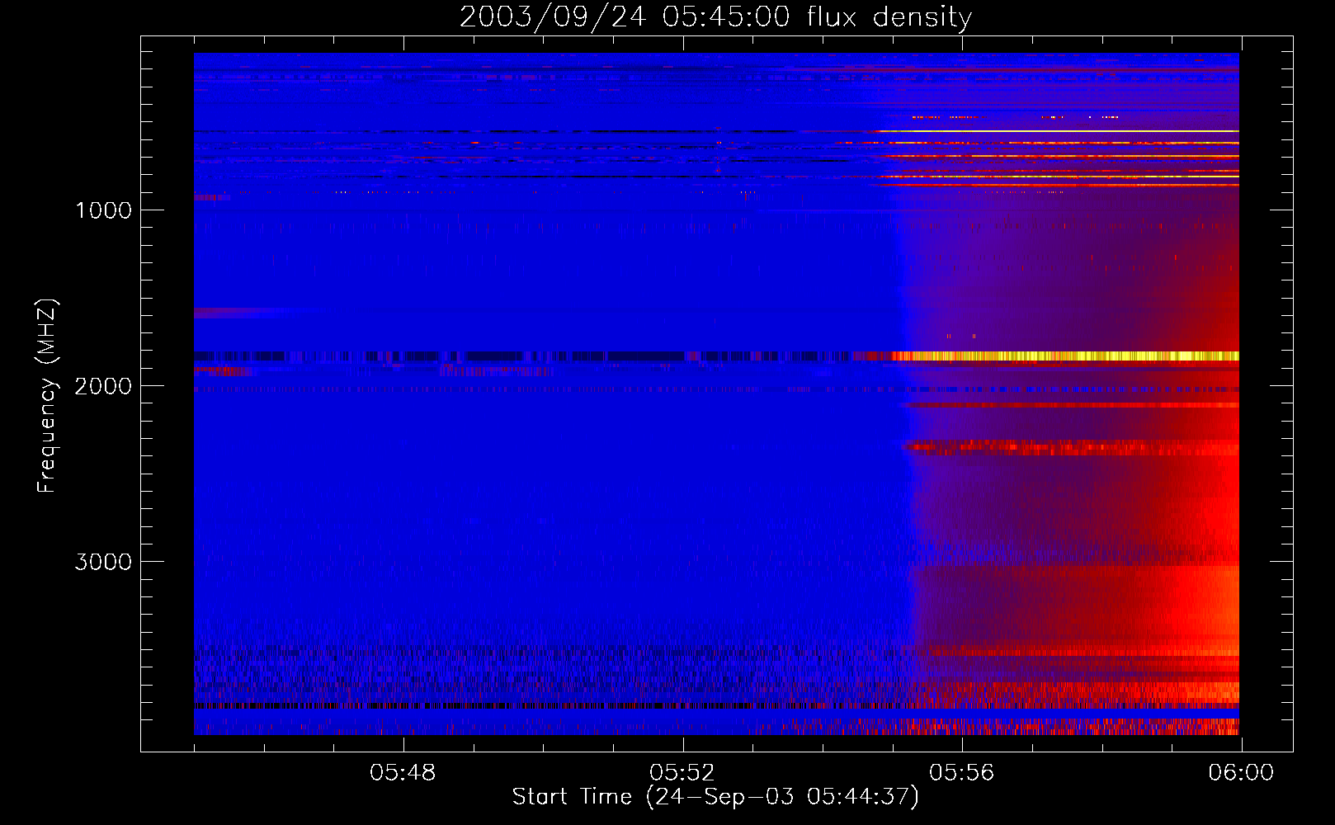Screen dimensions: 1335x825
Task: Select the 3000 frequency axis label
Action: pos(104,562)
